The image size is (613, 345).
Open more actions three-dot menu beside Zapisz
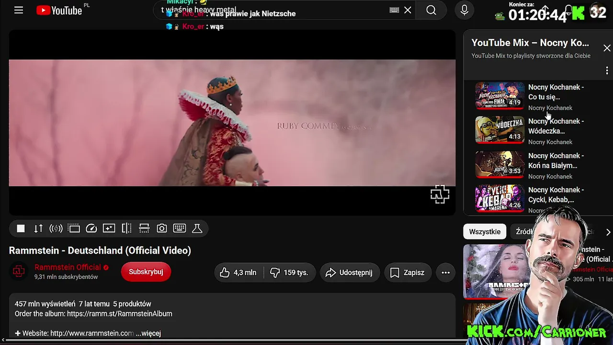point(445,273)
